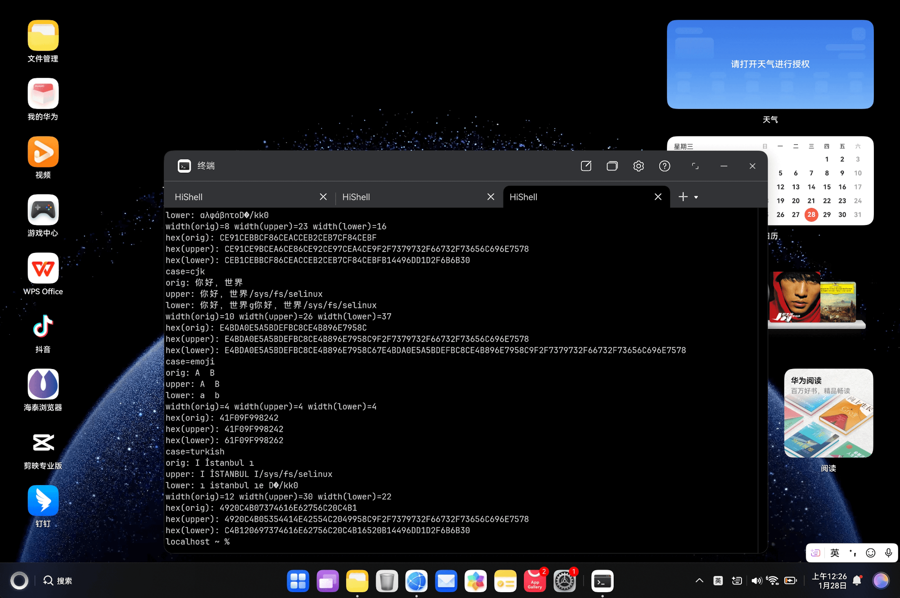
Task: Open the terminal multi-window view icon
Action: (x=612, y=166)
